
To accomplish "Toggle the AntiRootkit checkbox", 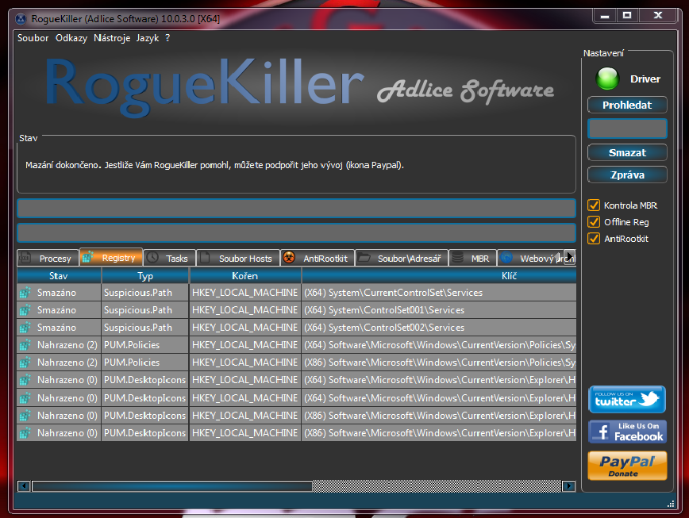I will point(594,238).
